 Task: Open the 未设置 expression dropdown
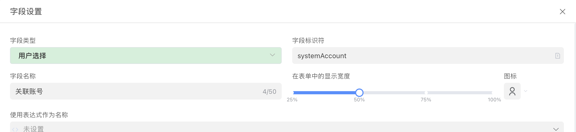(263, 128)
